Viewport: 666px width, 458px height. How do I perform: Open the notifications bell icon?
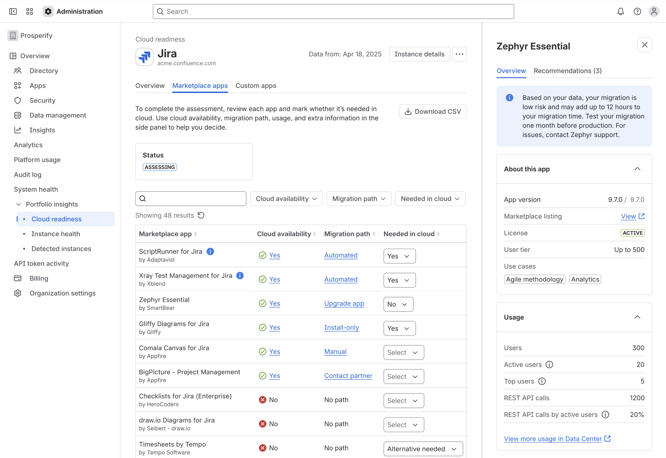point(621,11)
